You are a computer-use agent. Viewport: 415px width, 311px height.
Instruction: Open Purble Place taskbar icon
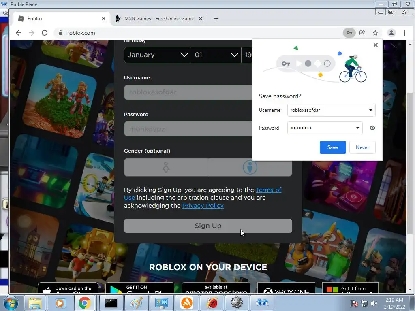point(262,303)
